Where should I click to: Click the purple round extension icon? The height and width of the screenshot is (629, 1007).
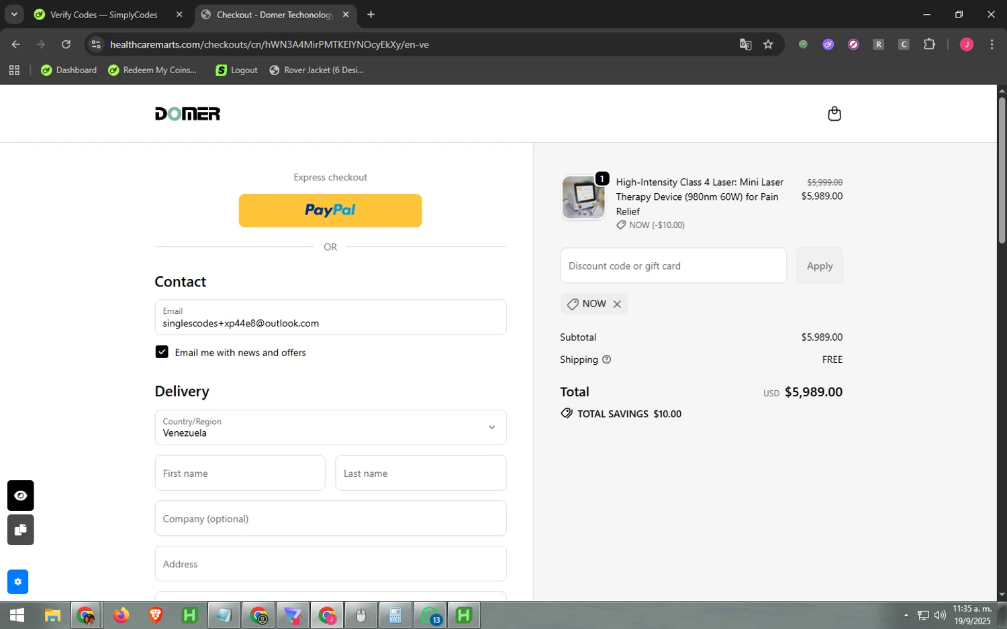828,44
